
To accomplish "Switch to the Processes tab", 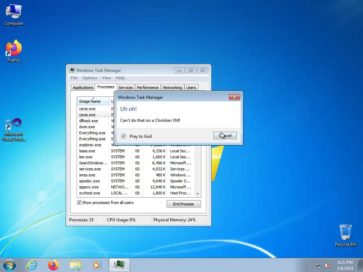I will pyautogui.click(x=106, y=87).
